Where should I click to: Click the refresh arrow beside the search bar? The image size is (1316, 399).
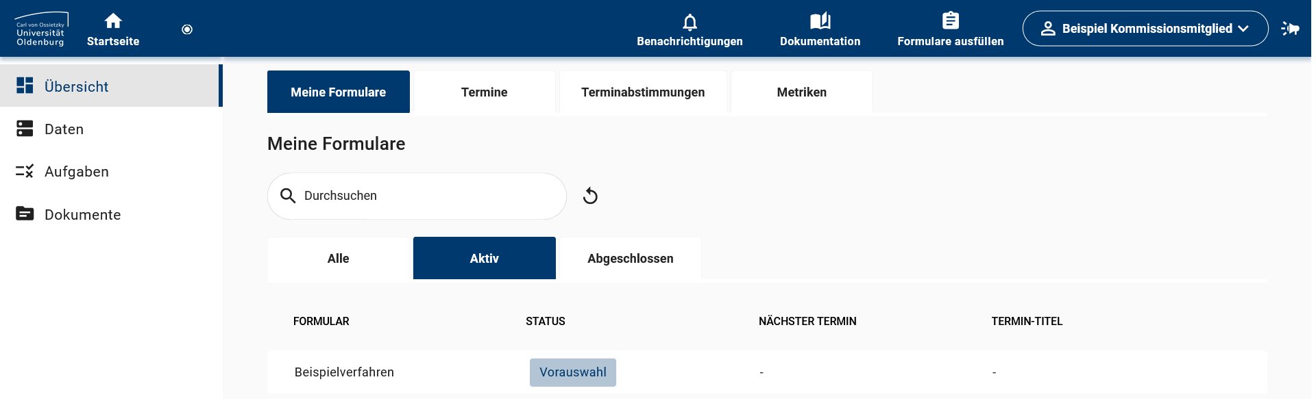pos(590,196)
